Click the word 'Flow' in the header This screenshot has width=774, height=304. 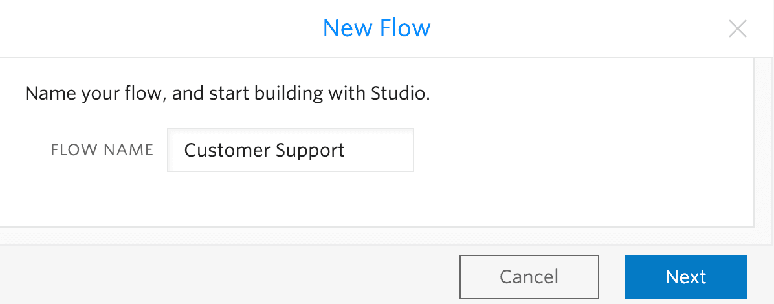pyautogui.click(x=406, y=28)
